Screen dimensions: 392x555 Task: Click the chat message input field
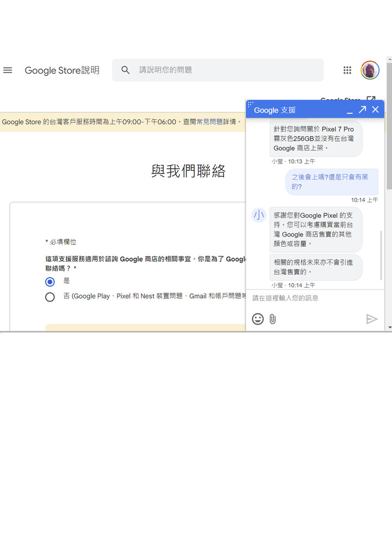pyautogui.click(x=315, y=298)
